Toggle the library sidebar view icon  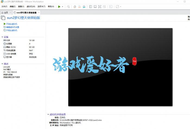pos(90,7)
